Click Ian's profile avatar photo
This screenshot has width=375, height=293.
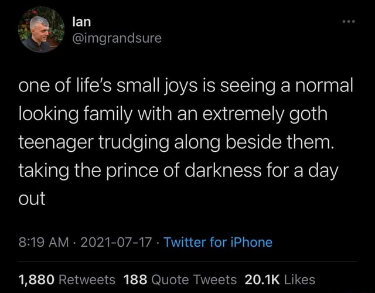click(41, 34)
